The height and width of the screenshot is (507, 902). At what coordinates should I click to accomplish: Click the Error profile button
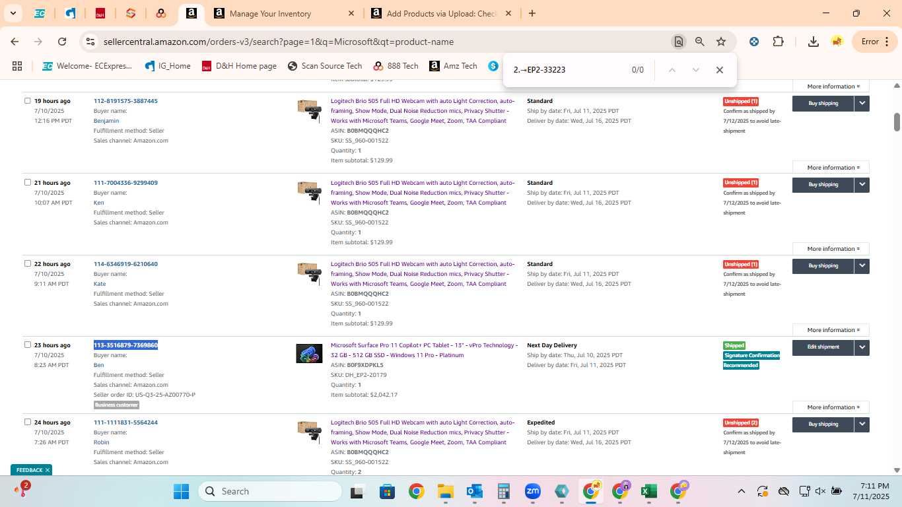coord(876,42)
